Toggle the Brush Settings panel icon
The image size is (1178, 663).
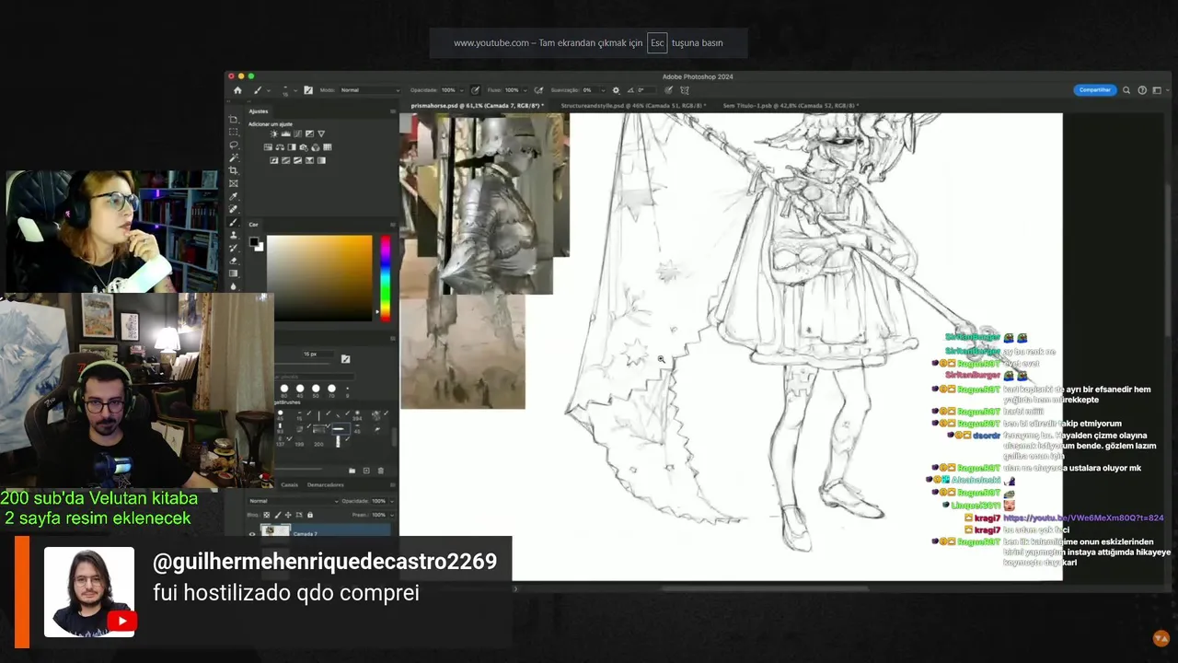[307, 90]
